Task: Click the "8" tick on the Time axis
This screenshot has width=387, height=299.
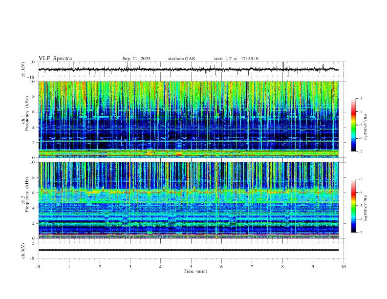Action: tap(282, 267)
